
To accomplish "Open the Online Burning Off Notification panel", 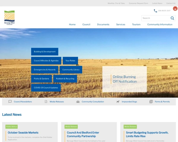I will [125, 79].
